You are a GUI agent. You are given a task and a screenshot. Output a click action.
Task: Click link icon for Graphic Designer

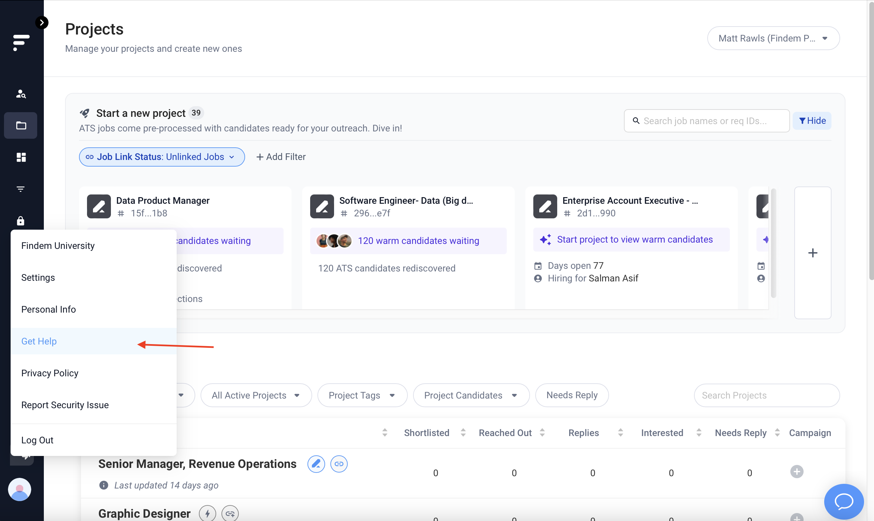click(x=230, y=514)
